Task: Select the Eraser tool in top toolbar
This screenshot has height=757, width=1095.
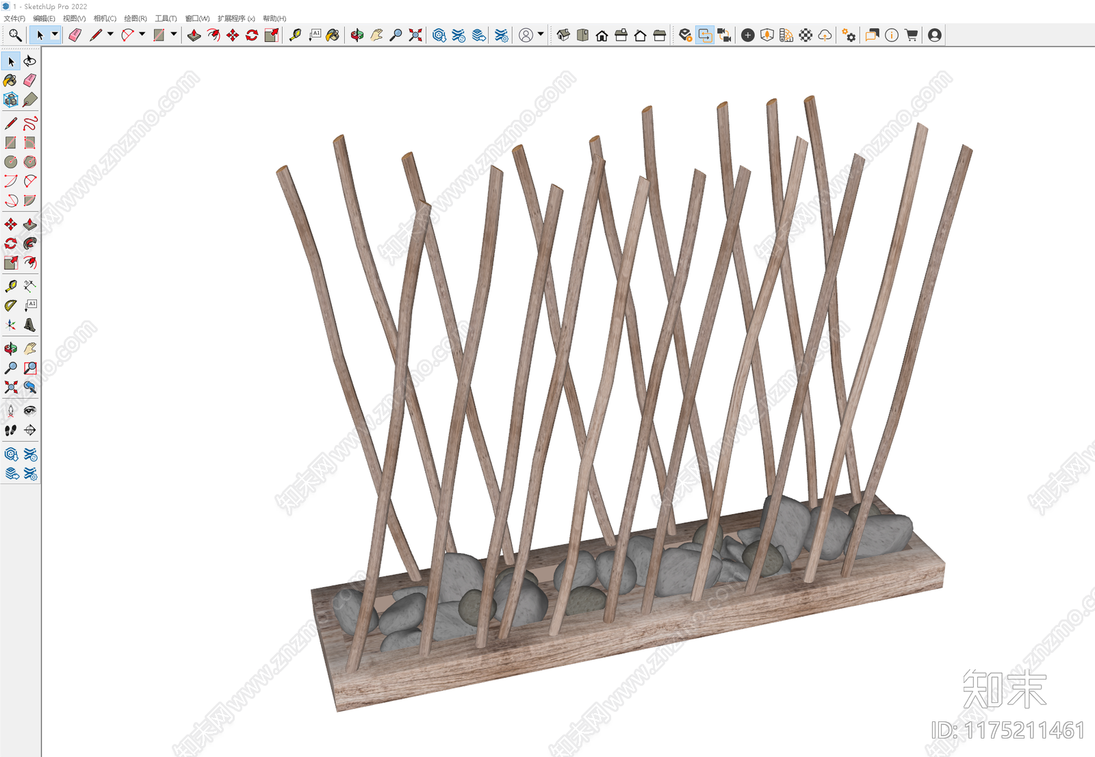Action: coord(75,35)
